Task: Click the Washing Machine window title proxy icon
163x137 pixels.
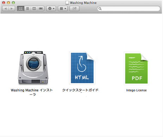Action: [x=67, y=3]
